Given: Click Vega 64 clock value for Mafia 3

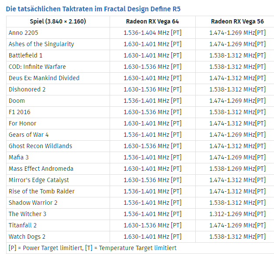Looking at the screenshot, I should pyautogui.click(x=152, y=157).
